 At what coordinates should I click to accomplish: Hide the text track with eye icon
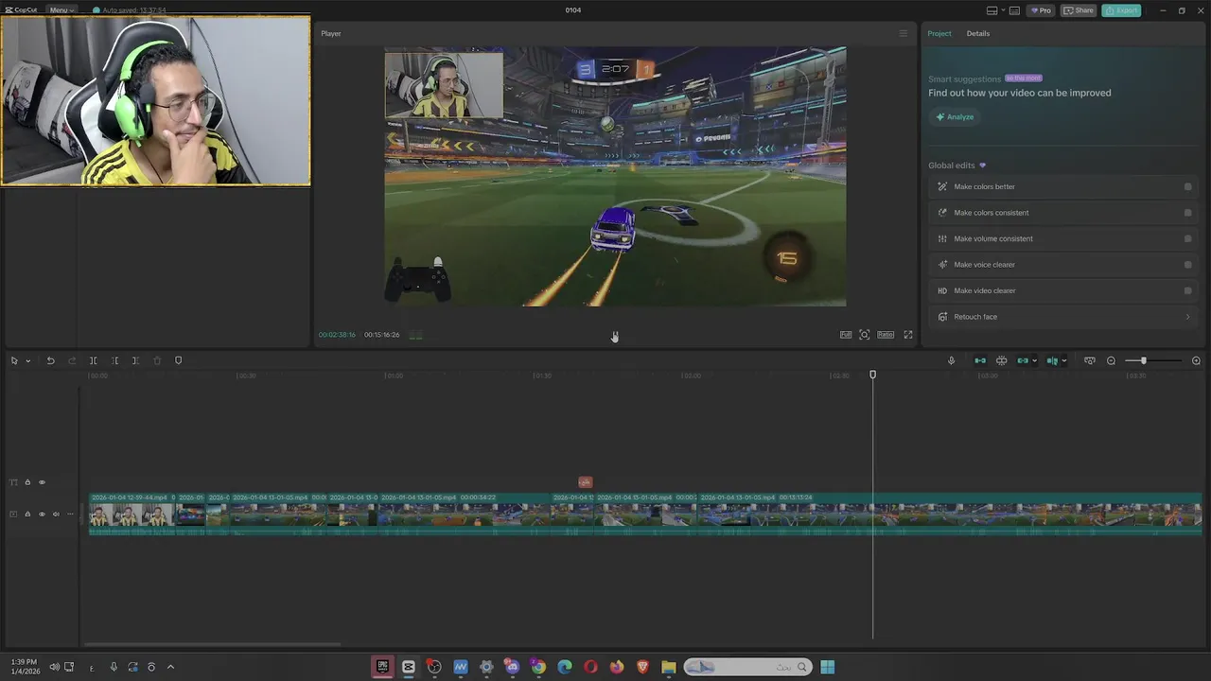(42, 482)
